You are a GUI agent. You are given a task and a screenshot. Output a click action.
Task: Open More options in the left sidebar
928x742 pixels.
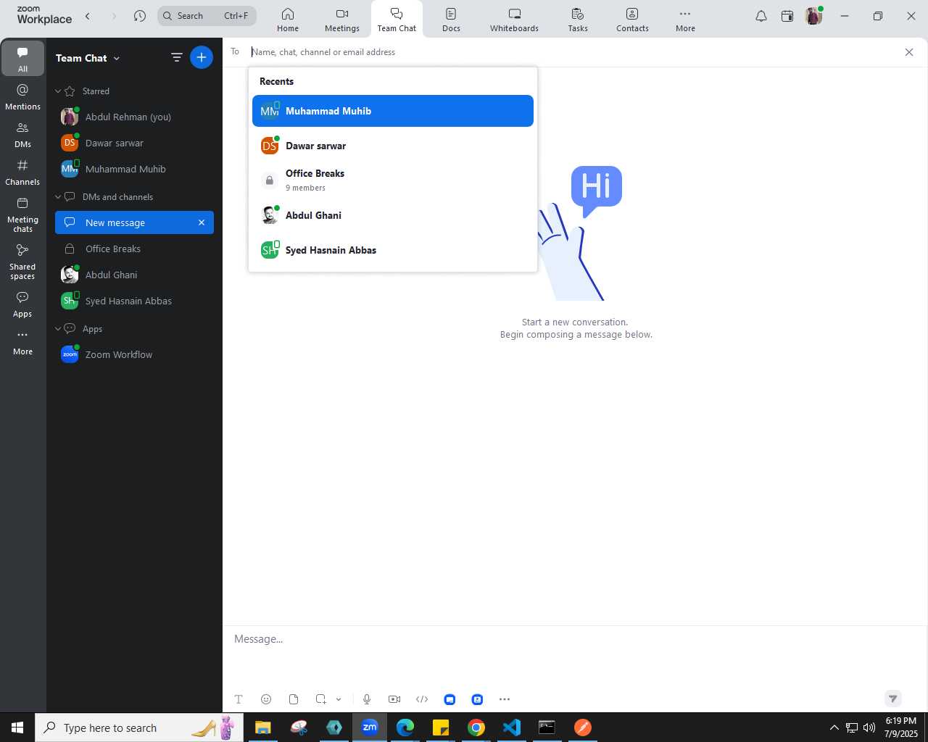[22, 342]
